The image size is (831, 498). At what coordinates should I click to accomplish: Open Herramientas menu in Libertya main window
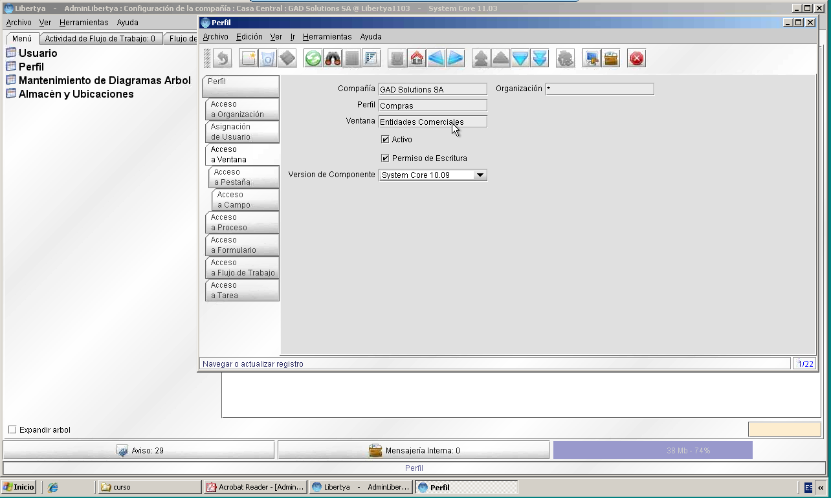84,23
